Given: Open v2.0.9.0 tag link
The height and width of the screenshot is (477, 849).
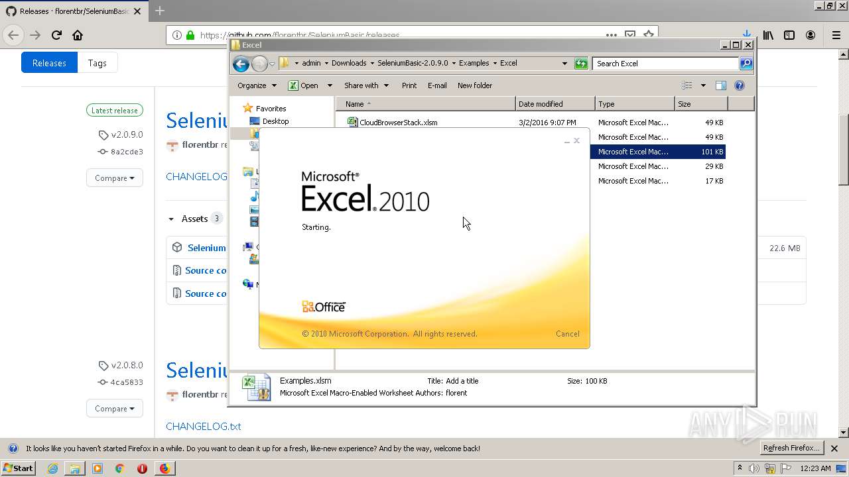Looking at the screenshot, I should pos(121,134).
